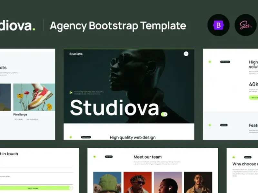
Task: Click the Sass logo badge
Action: pos(244,25)
